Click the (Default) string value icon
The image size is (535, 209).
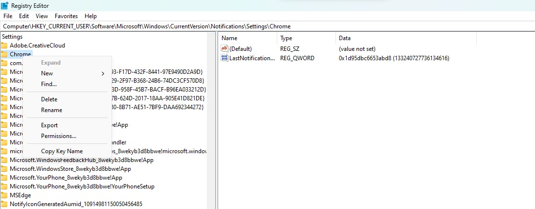[x=224, y=48]
